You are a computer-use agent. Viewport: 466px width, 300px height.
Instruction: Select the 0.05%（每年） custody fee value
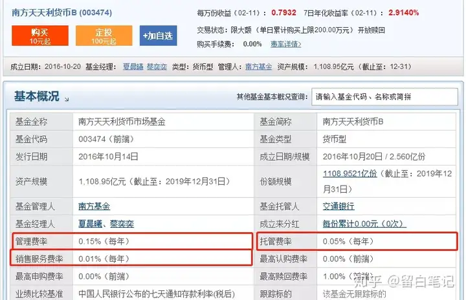click(x=348, y=241)
